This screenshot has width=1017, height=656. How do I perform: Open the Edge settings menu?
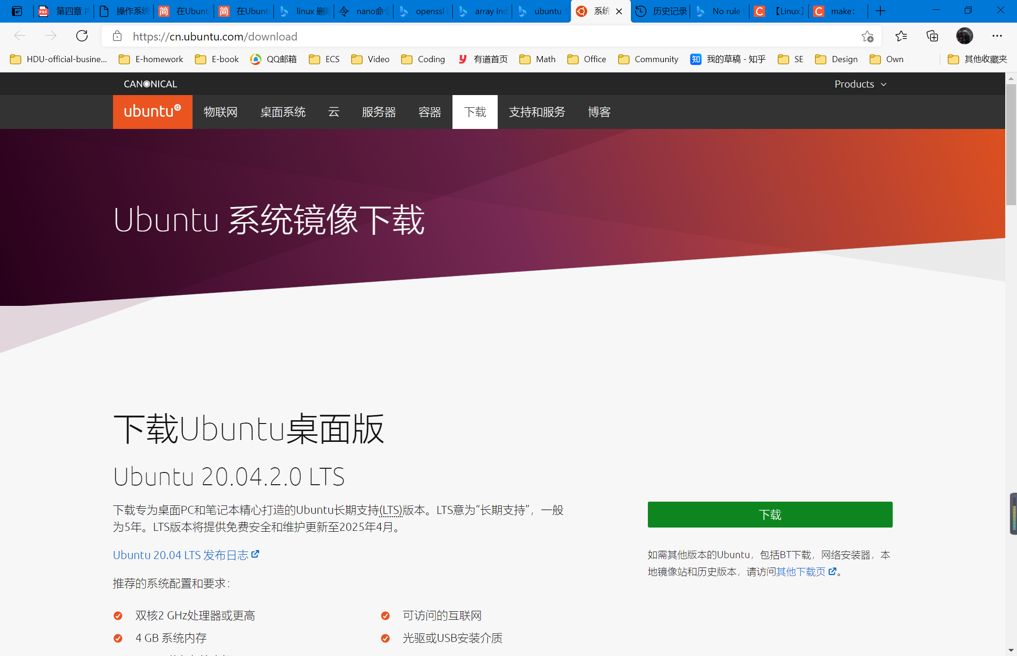(x=998, y=36)
